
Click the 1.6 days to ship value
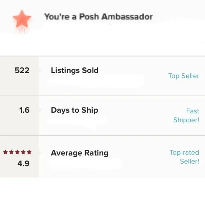point(24,110)
